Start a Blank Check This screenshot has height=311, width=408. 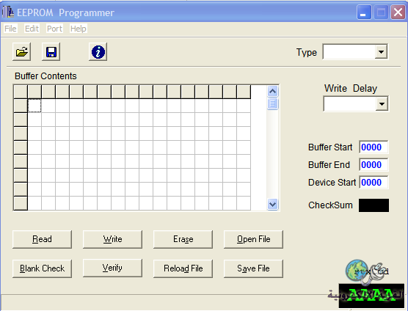click(42, 268)
